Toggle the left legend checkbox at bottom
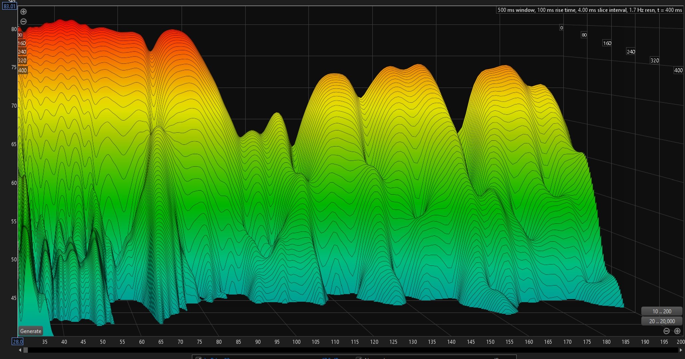685x359 pixels. [x=199, y=358]
